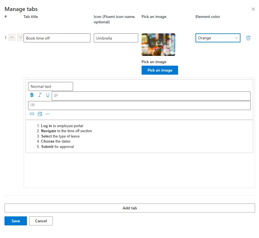Move the tab up with the arrow
The height and width of the screenshot is (238, 259).
click(12, 37)
